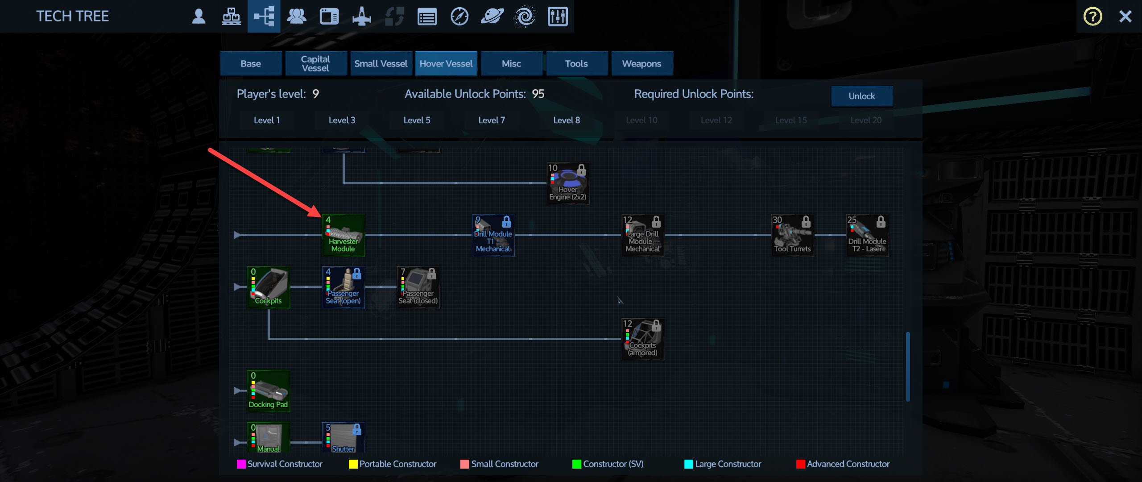Select the Cockpits tech node

pyautogui.click(x=269, y=287)
